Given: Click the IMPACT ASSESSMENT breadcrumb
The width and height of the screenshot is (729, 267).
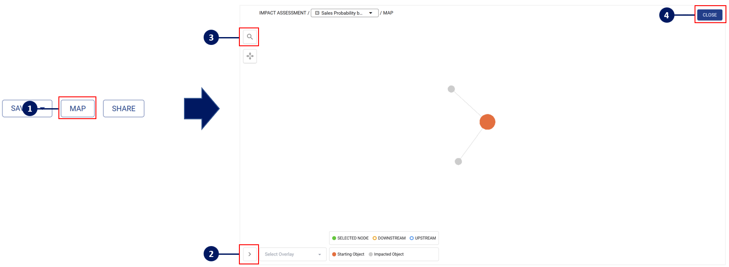Looking at the screenshot, I should pos(283,13).
